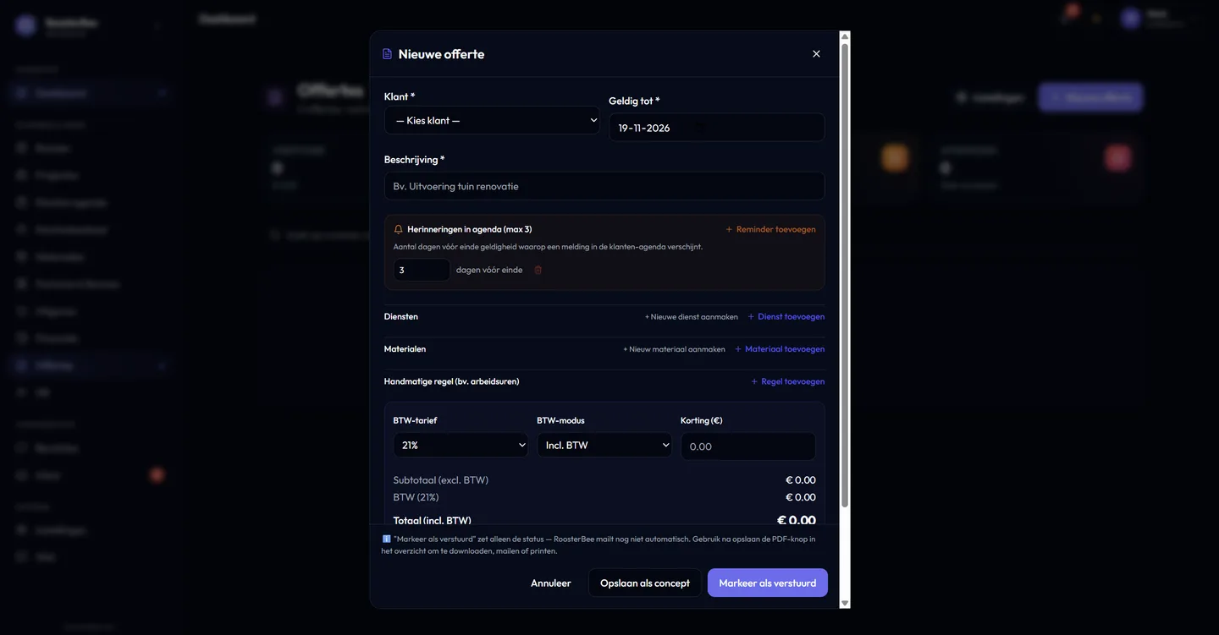This screenshot has width=1219, height=635.
Task: Click the Geldig tot date field
Action: click(x=716, y=128)
